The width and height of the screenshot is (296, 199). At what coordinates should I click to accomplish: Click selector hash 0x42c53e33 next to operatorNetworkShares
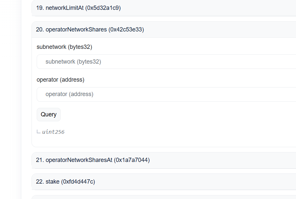coord(125,29)
